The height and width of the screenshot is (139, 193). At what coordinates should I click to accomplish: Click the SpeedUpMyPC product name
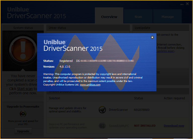119,126
